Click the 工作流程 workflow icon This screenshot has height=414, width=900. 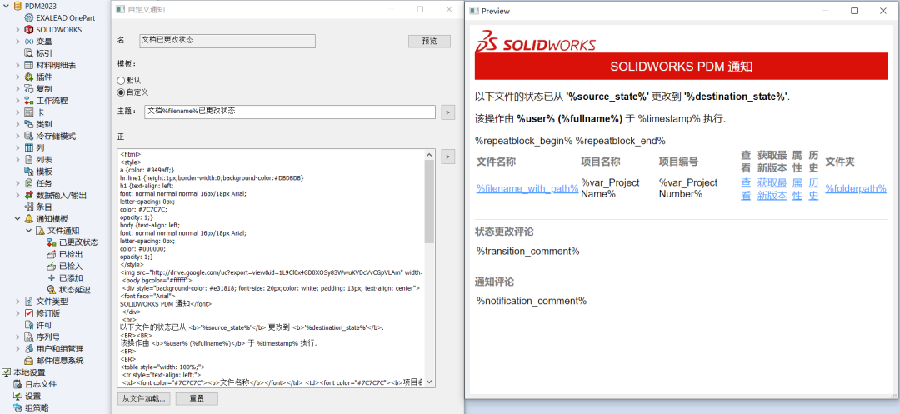click(29, 101)
